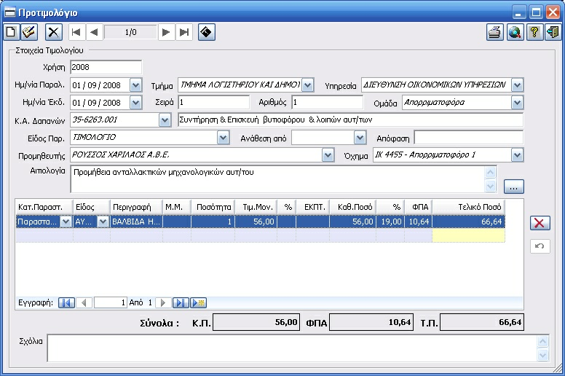Add new grid entry with starred arrow
Image resolution: width=565 pixels, height=376 pixels.
198,302
